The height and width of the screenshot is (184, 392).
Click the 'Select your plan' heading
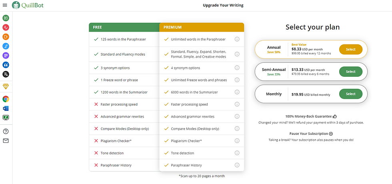[312, 27]
